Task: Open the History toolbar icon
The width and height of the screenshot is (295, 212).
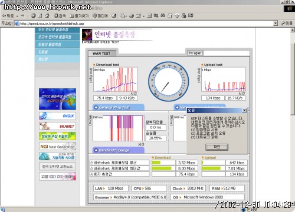Action: (x=114, y=16)
